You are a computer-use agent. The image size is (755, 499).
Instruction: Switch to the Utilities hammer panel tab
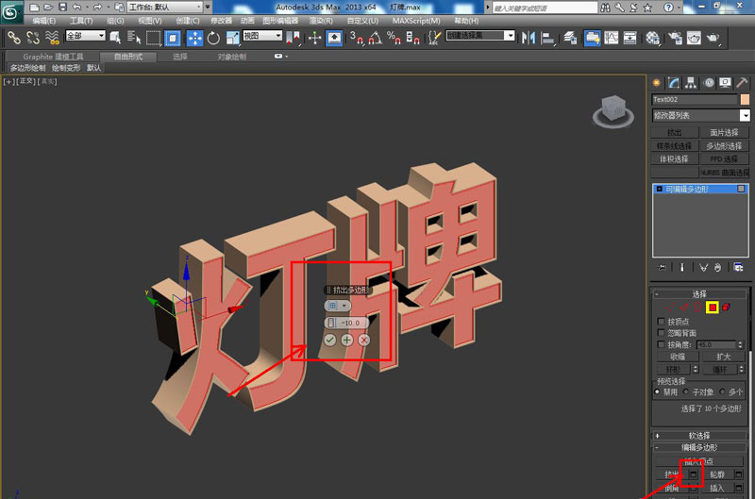[x=742, y=83]
